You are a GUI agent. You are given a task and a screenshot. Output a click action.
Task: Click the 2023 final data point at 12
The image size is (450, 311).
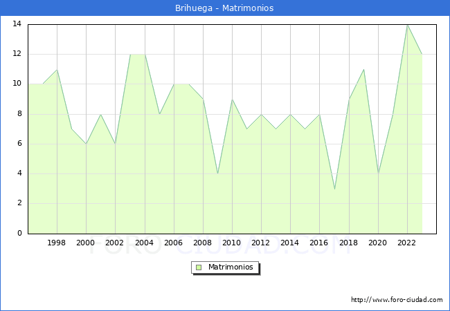422,55
